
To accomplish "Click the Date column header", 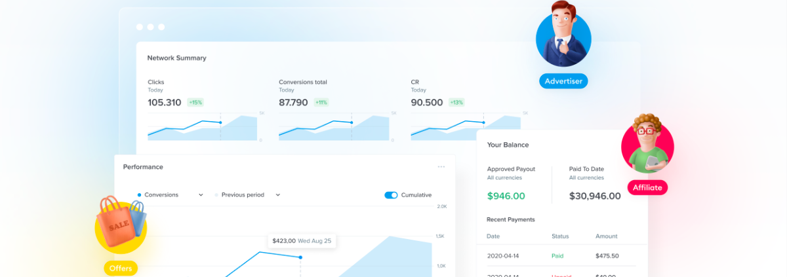I will tap(493, 236).
